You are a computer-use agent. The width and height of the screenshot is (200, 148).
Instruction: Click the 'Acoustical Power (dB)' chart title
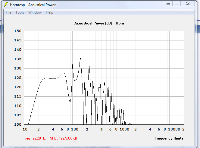click(x=93, y=23)
